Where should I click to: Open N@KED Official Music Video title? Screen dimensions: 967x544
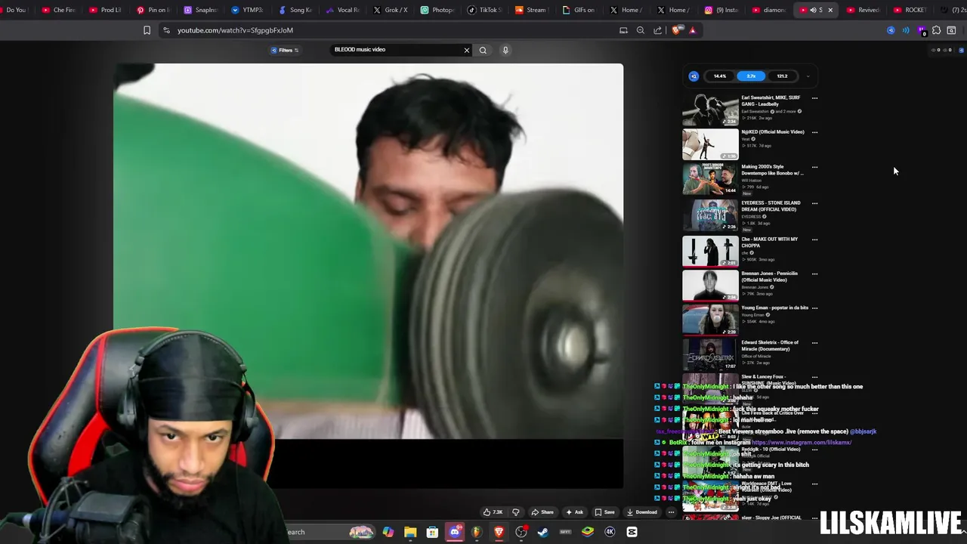coord(772,132)
